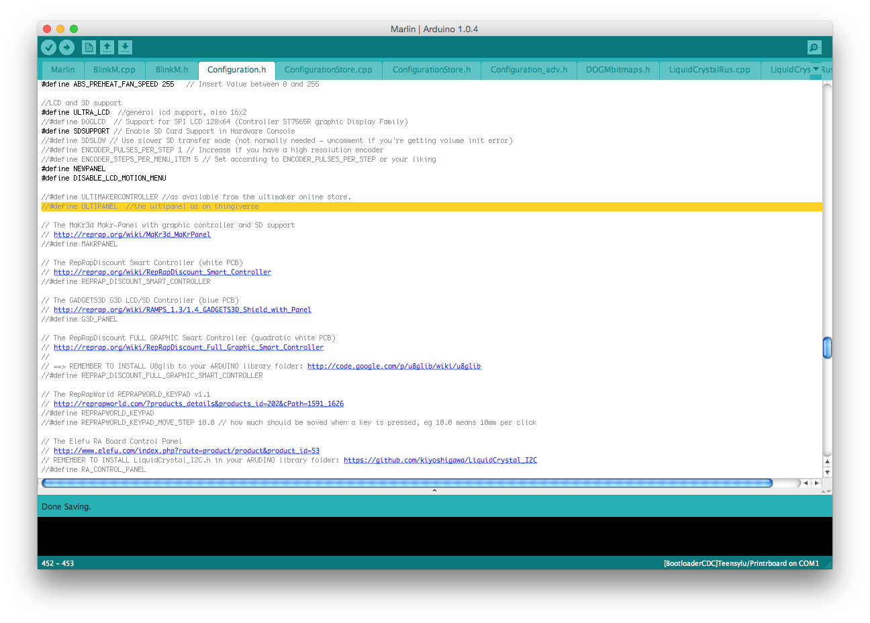Click the '//#define SDSLOW' line

277,141
